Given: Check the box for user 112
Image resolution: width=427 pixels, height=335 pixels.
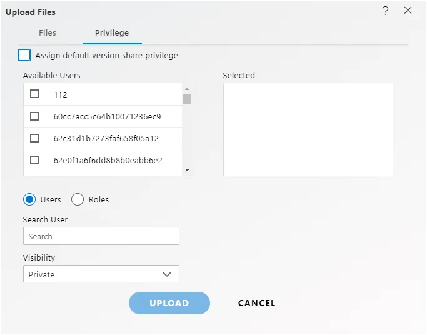Looking at the screenshot, I should pos(34,94).
